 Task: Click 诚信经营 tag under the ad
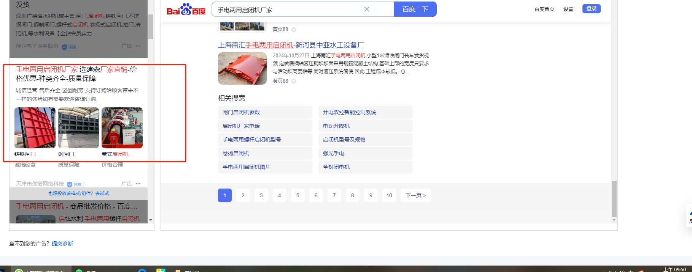25,165
